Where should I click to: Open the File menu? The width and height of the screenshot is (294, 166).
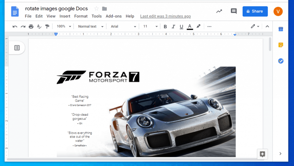tap(28, 16)
